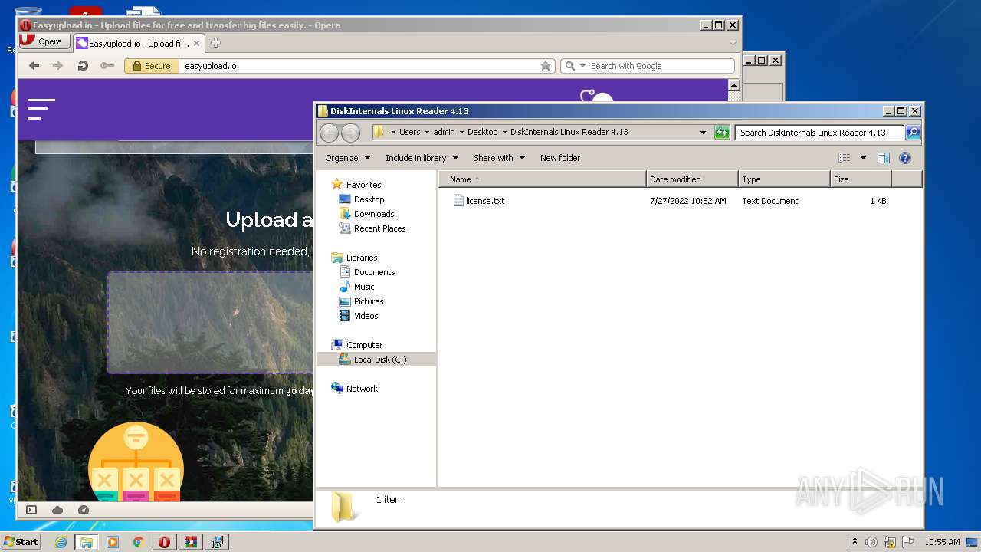Go forward in Explorer window

pos(350,133)
